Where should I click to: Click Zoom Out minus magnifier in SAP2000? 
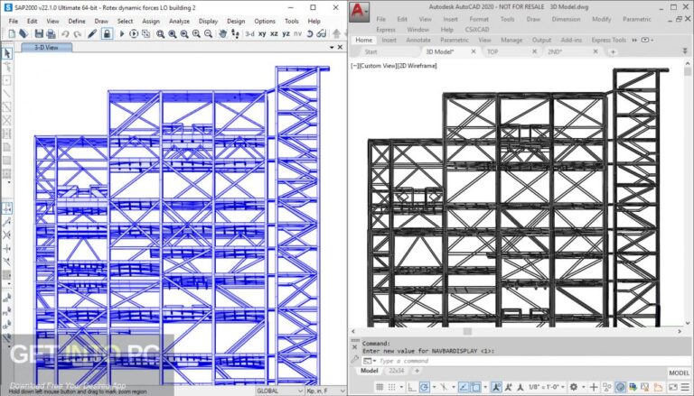click(208, 33)
